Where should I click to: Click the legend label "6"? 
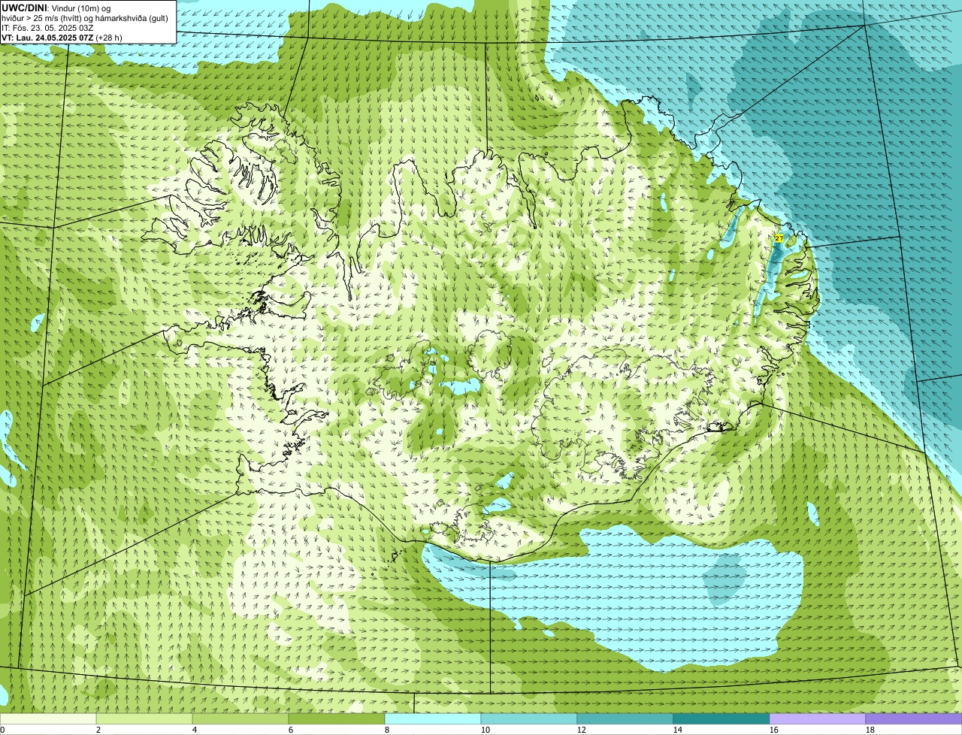291,730
